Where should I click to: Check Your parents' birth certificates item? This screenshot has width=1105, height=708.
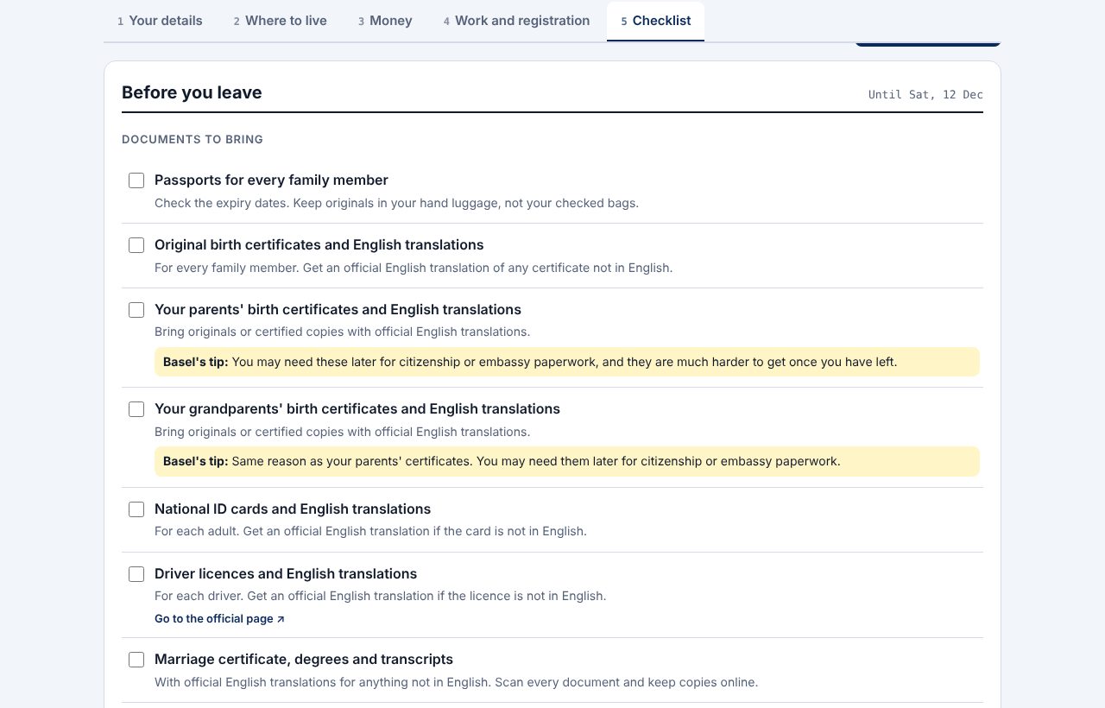coord(136,310)
